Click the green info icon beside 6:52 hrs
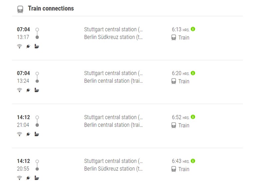This screenshot has width=273, height=195. click(193, 117)
